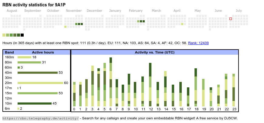The height and width of the screenshot is (123, 264).
Task: Click the November month label
Action: (74, 11)
